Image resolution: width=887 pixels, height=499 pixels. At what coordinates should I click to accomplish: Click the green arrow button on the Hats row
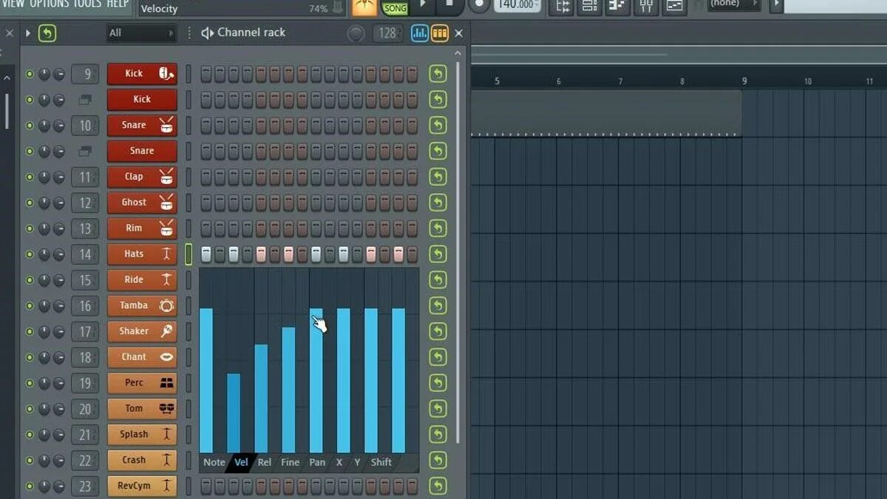(438, 254)
